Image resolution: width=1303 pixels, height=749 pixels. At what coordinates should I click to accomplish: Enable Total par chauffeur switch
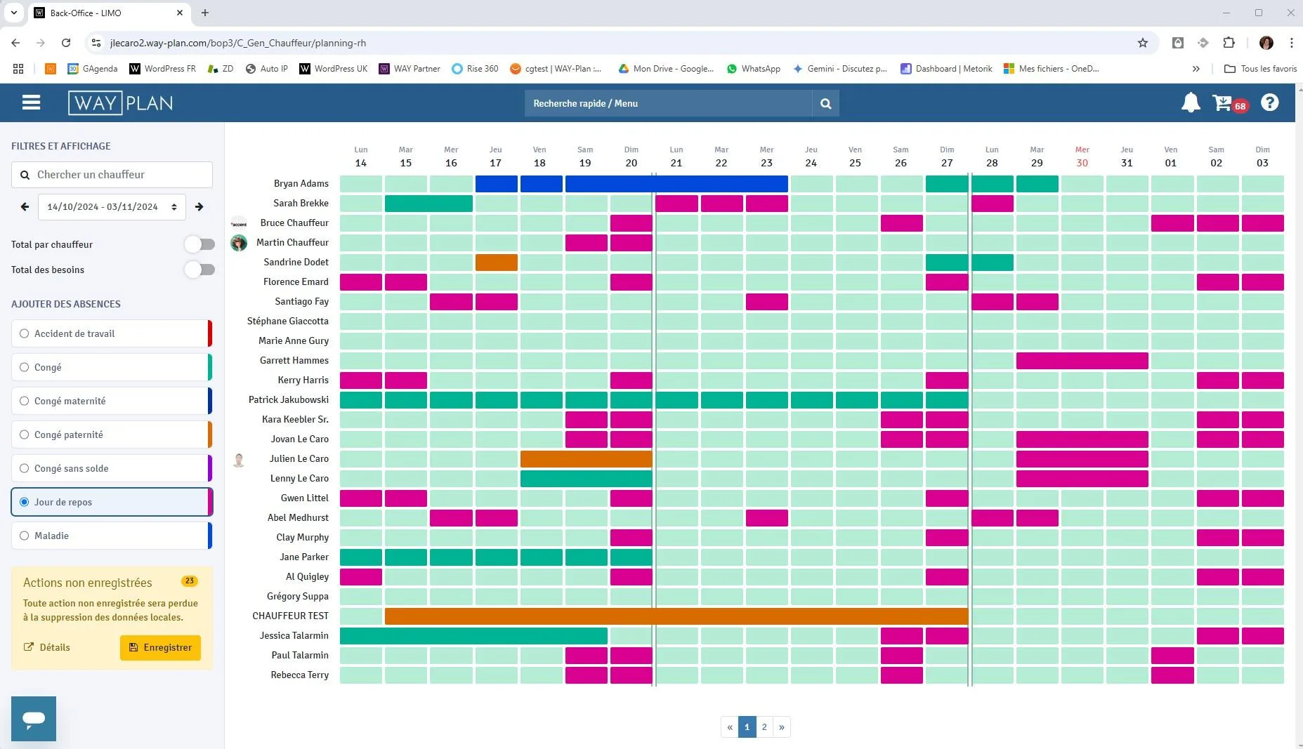click(199, 244)
